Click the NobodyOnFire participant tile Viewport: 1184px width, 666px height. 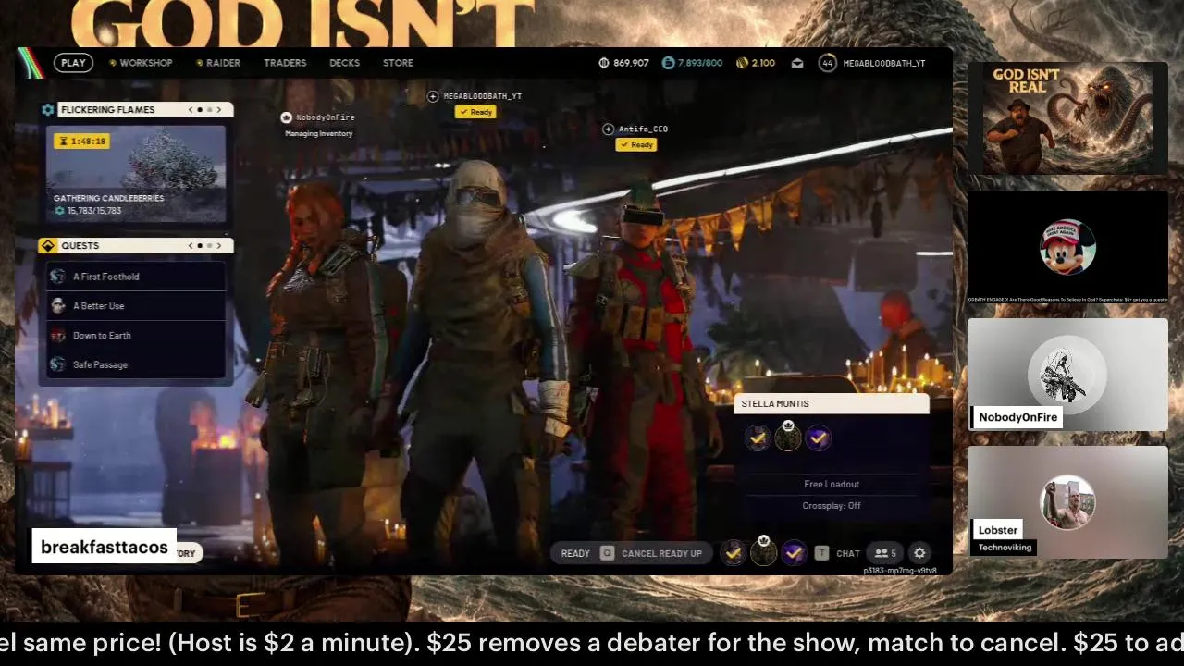tap(1067, 375)
